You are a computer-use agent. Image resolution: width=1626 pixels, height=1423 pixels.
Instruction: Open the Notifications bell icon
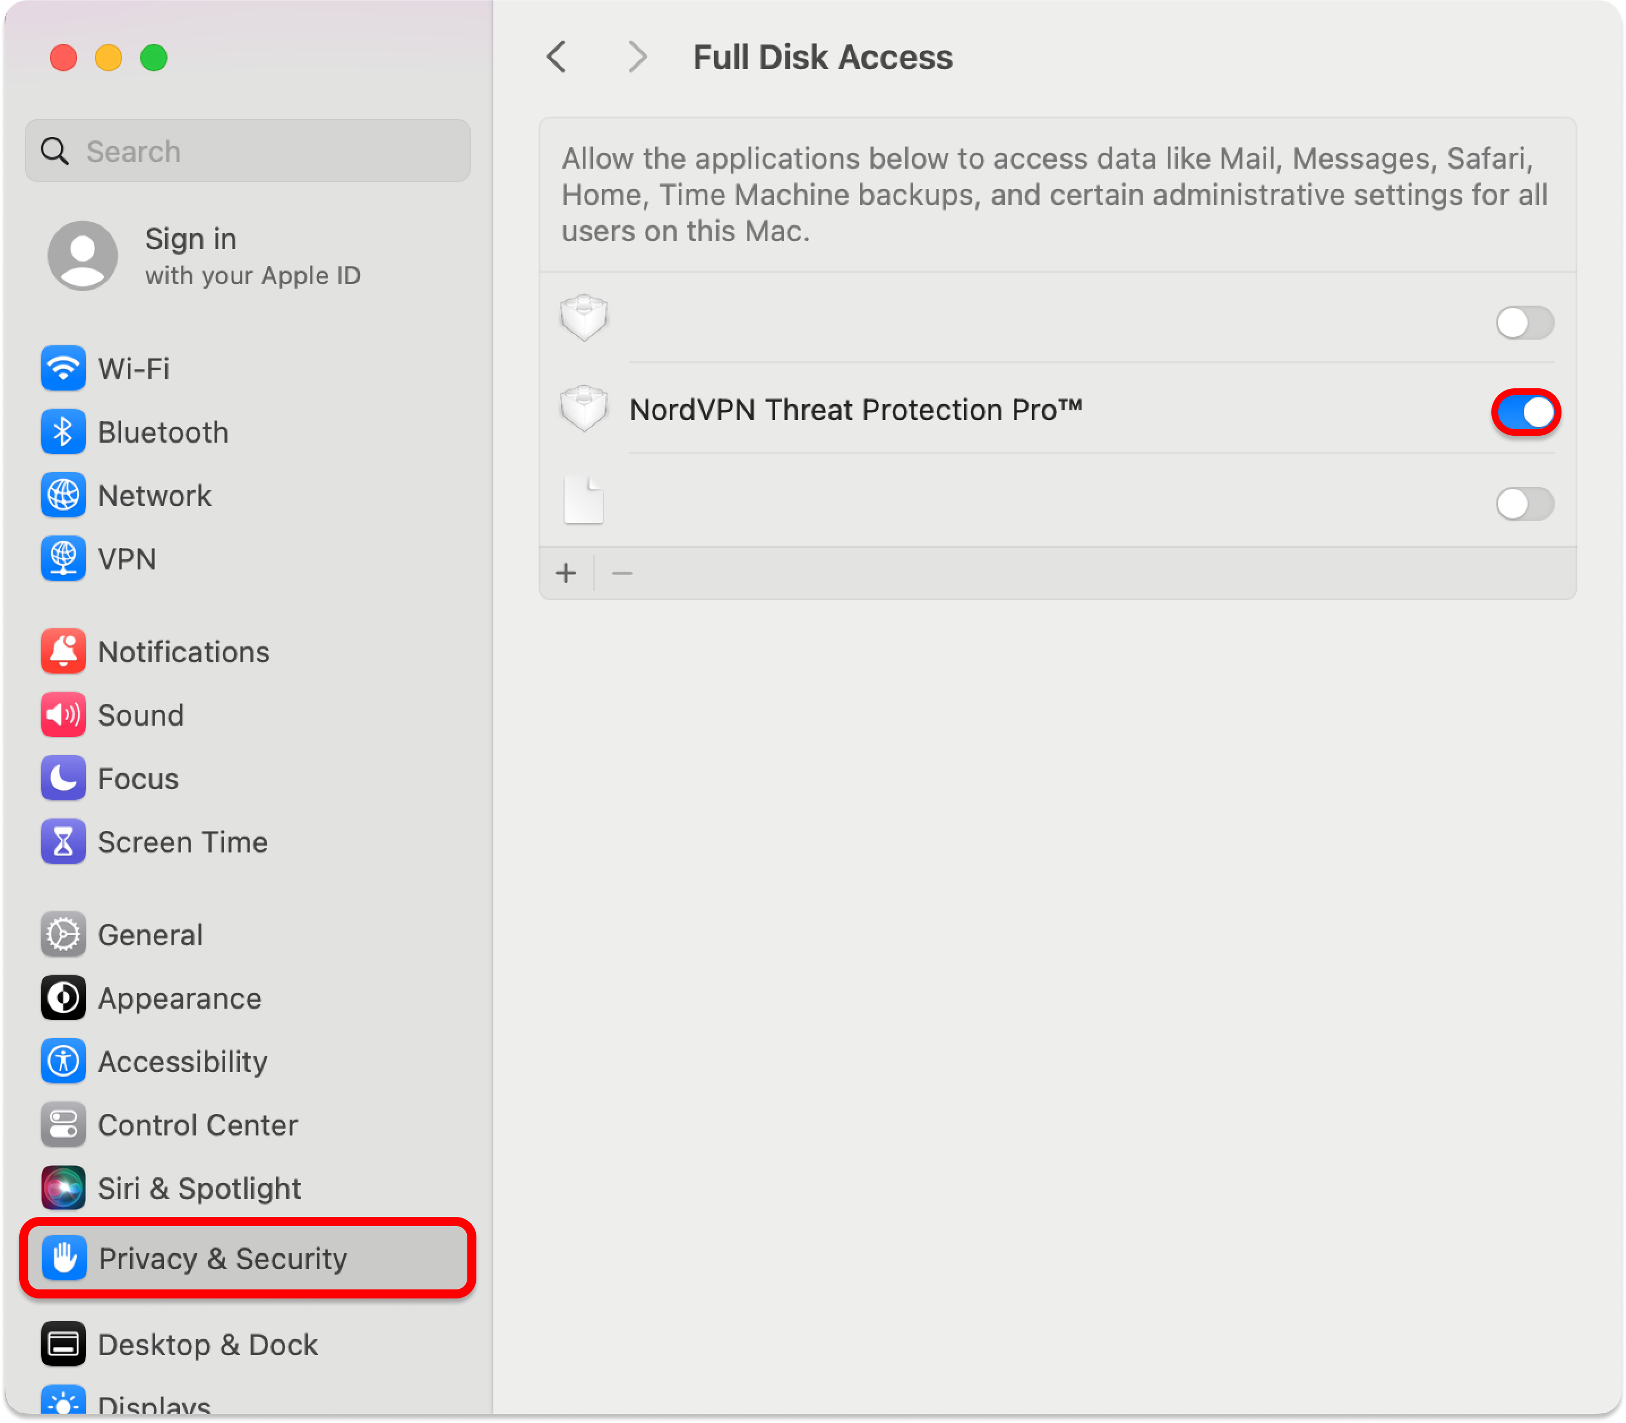point(63,652)
